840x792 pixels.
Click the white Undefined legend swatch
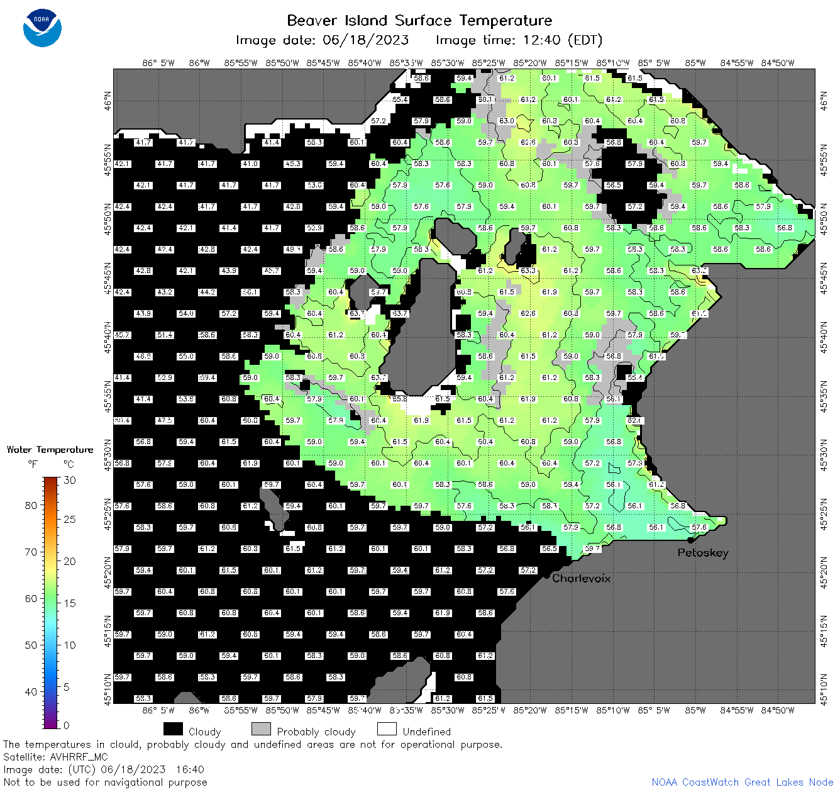pos(387,729)
